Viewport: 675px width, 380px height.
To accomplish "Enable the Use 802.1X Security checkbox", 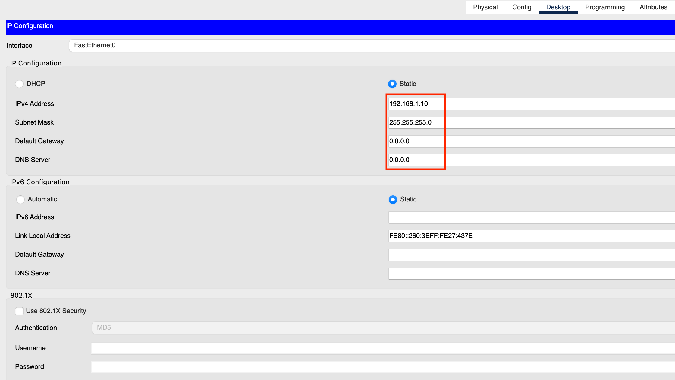I will (x=19, y=311).
